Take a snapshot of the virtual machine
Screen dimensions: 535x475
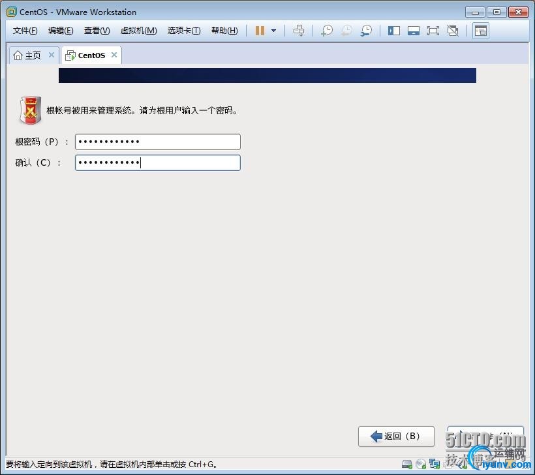click(x=326, y=31)
